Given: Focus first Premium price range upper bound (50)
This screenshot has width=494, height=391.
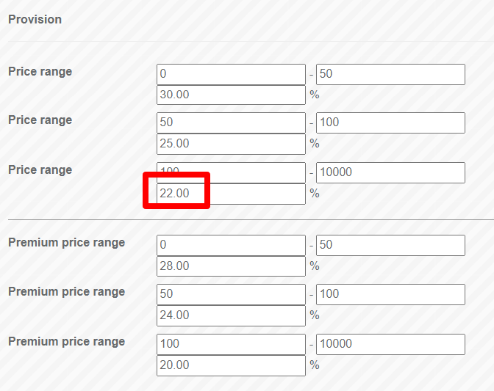Looking at the screenshot, I should (x=390, y=245).
